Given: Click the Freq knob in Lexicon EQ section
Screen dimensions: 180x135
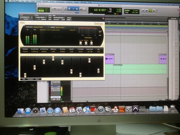Looking at the screenshot, I should pyautogui.click(x=86, y=43).
